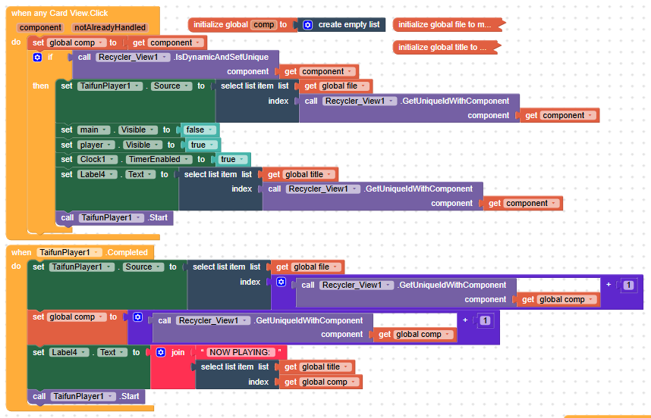
Task: Open global file dropdown in Completed handler
Action: click(316, 267)
